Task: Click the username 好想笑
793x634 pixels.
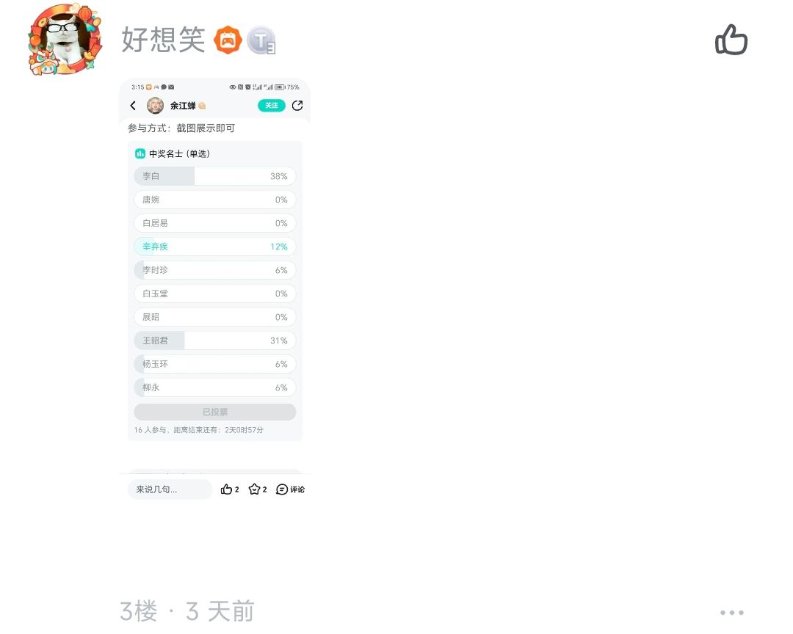Action: tap(163, 40)
